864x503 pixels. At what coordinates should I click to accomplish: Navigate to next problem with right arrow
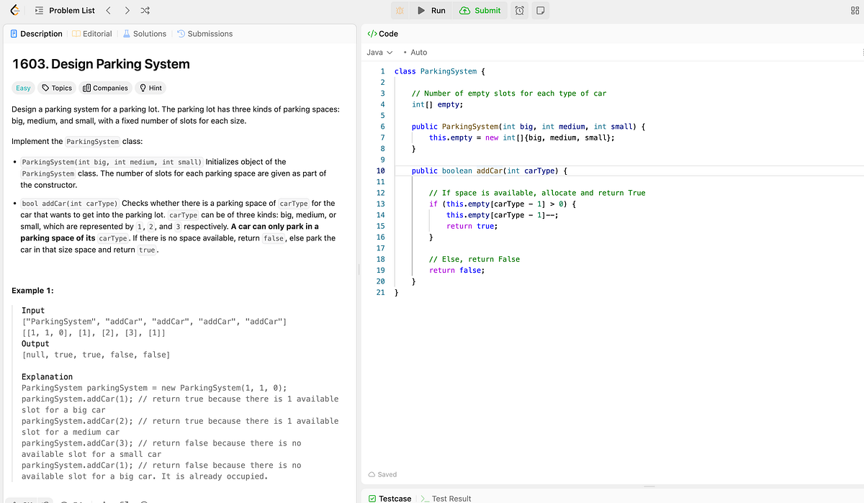(126, 10)
